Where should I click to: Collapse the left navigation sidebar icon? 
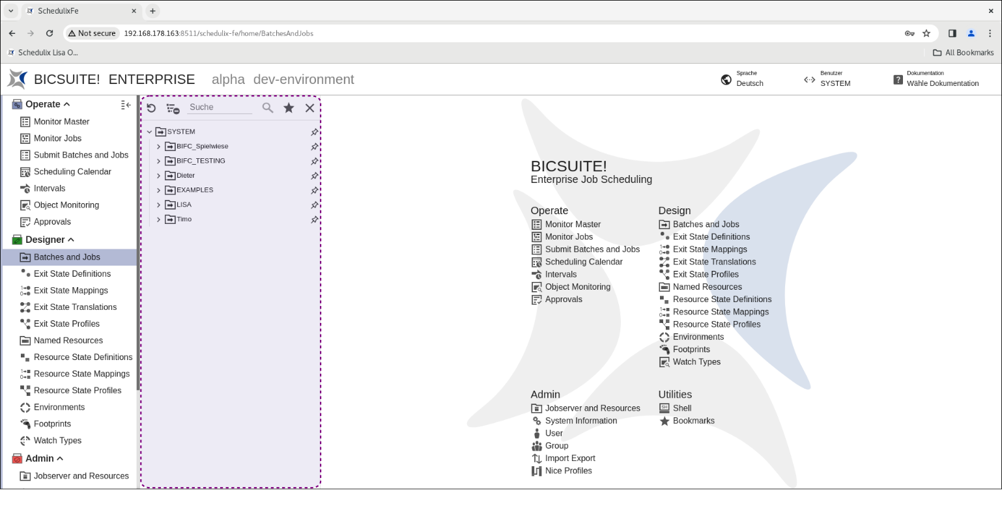coord(126,105)
